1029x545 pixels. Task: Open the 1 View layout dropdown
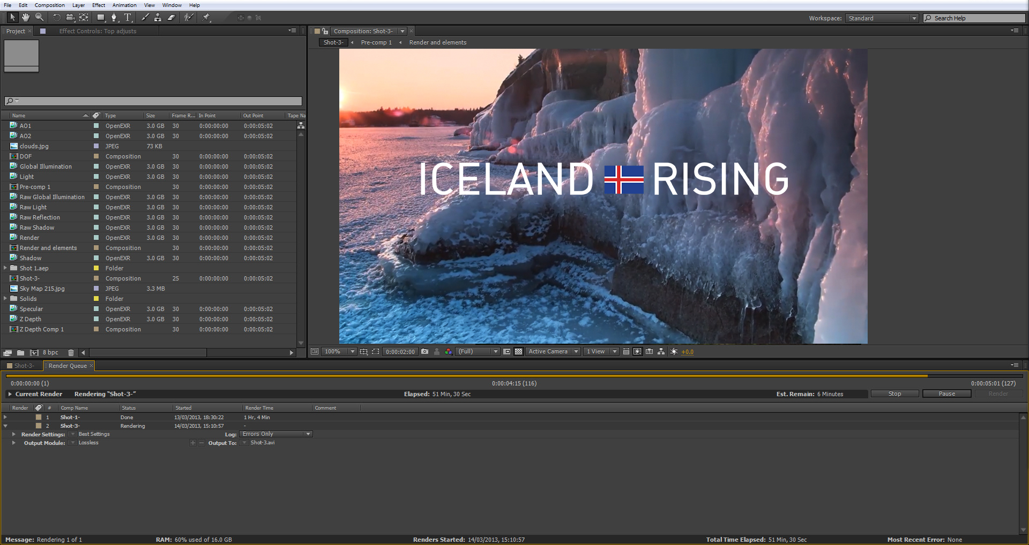tap(601, 352)
